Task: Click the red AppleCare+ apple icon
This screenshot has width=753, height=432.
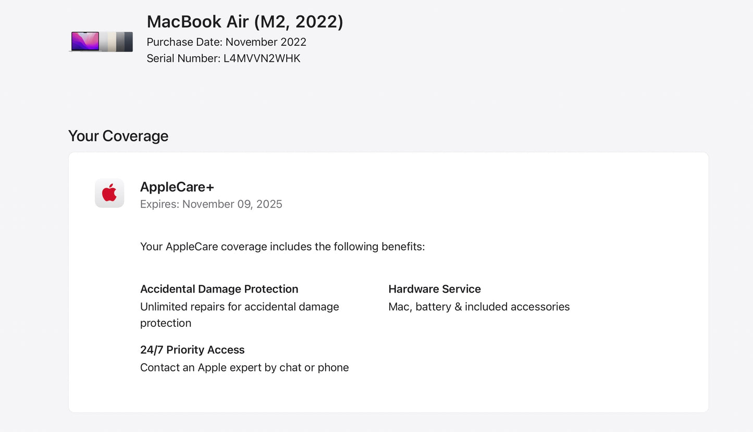Action: coord(109,193)
